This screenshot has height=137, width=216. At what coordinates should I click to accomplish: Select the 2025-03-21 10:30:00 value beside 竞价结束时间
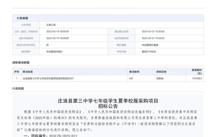point(153,38)
